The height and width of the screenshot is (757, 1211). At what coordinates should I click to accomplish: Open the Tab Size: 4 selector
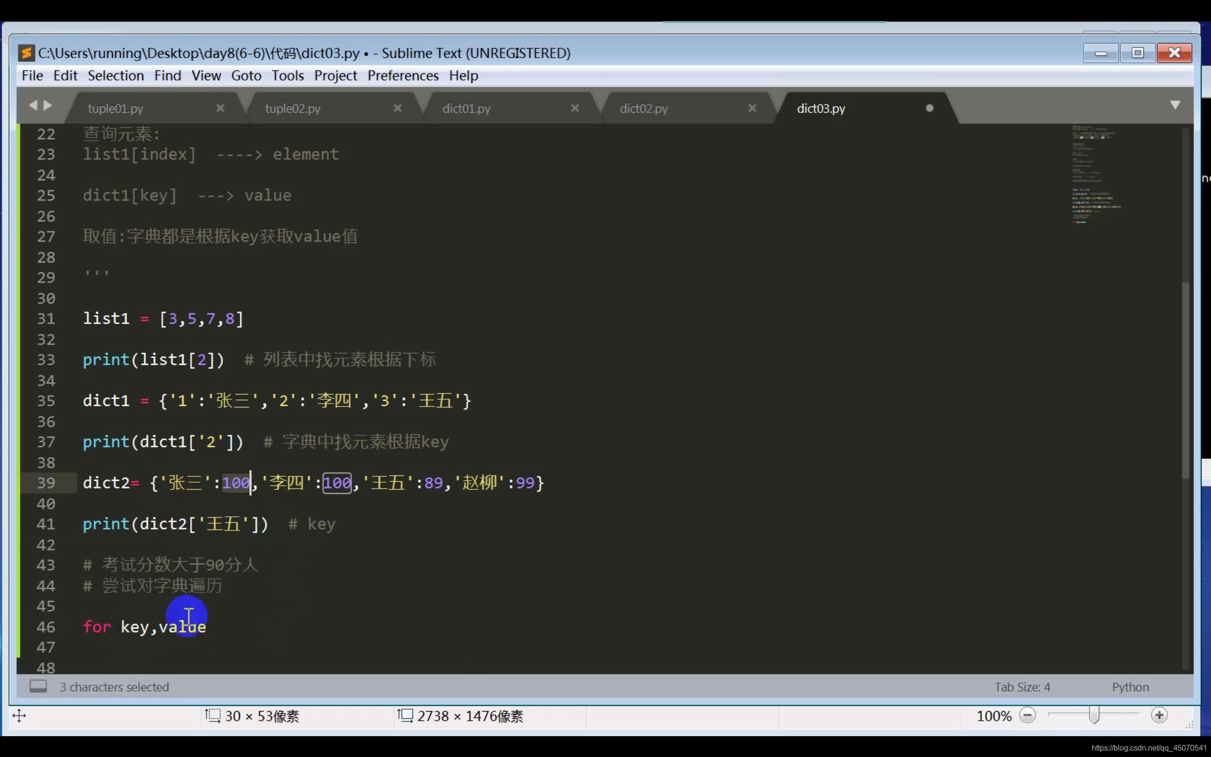pyautogui.click(x=1022, y=687)
